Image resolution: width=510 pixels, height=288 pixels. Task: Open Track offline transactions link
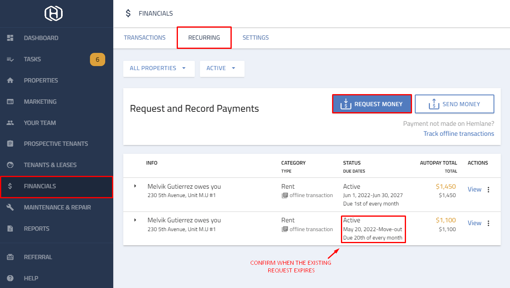(x=459, y=133)
